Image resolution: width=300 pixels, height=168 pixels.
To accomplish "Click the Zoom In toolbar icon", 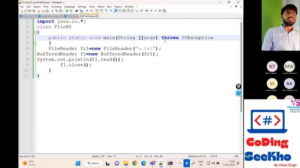I will [87, 11].
